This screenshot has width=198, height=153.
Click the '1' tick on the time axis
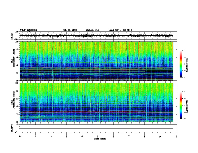point(35,136)
